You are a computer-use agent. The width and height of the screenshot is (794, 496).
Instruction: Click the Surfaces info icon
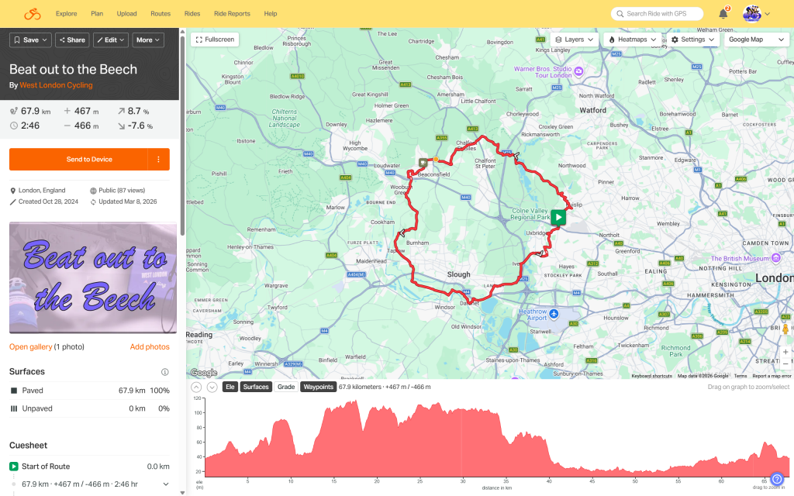[164, 372]
